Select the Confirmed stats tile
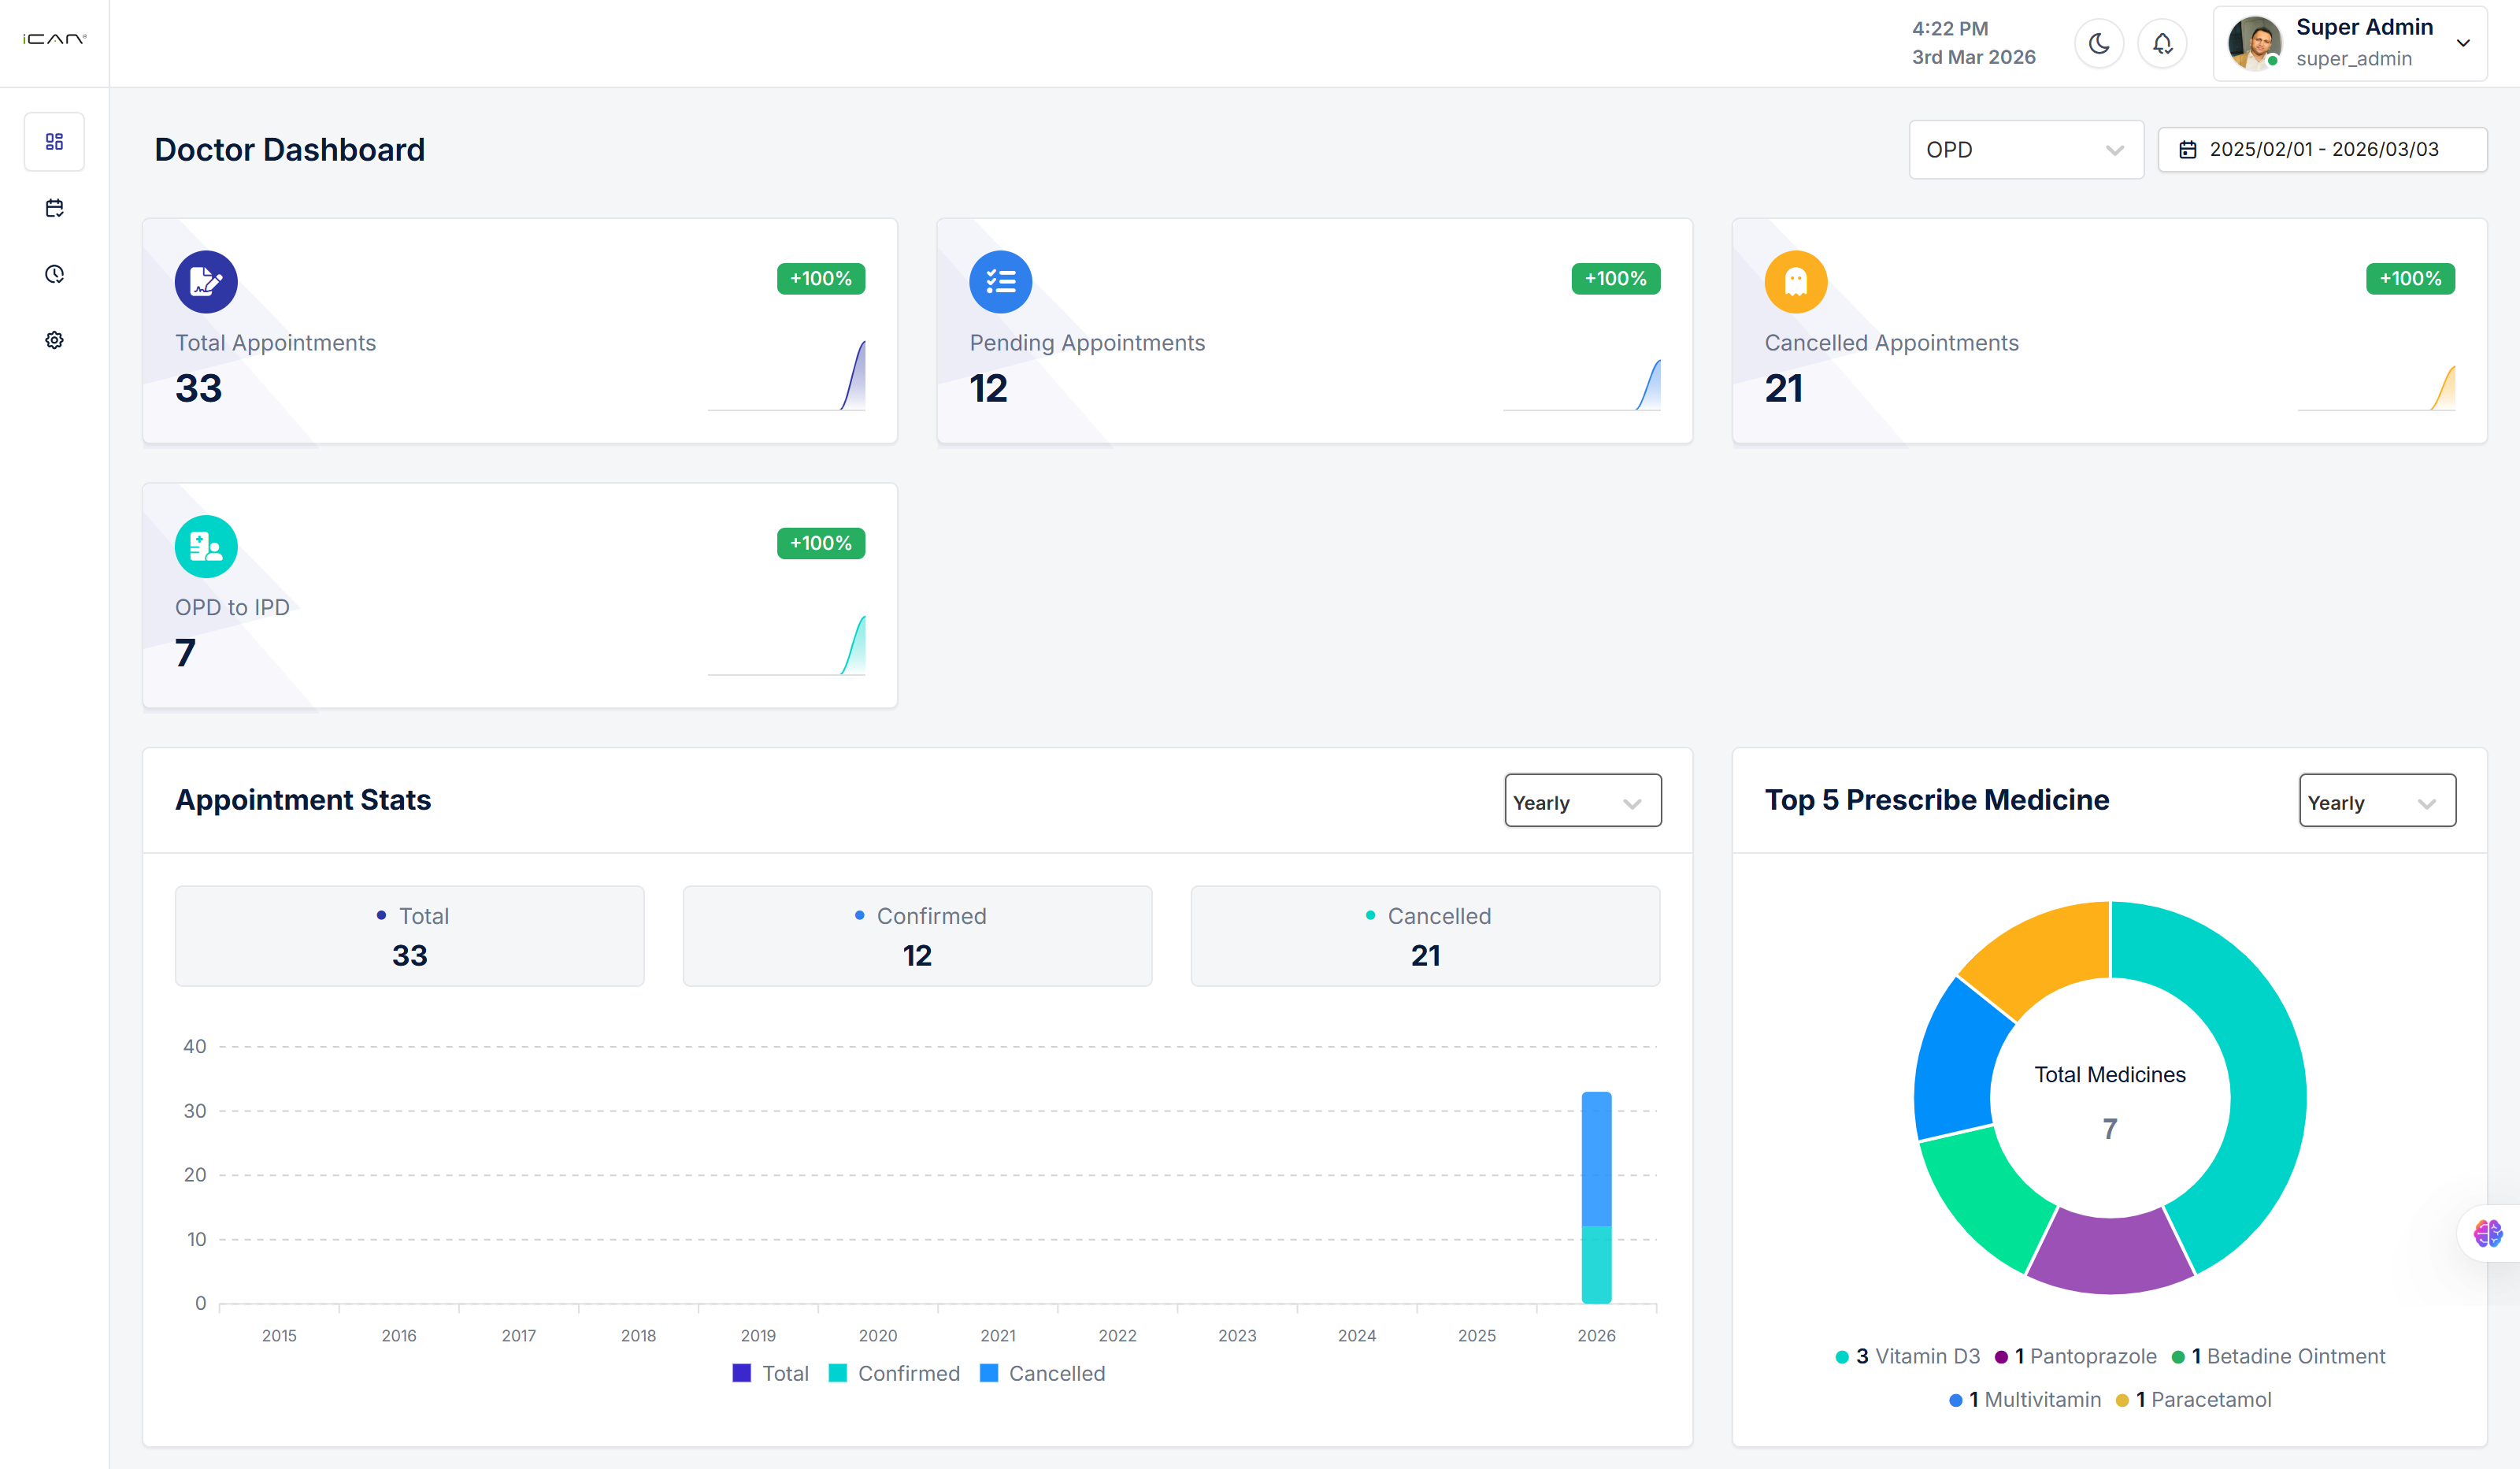The height and width of the screenshot is (1469, 2520). click(x=917, y=936)
